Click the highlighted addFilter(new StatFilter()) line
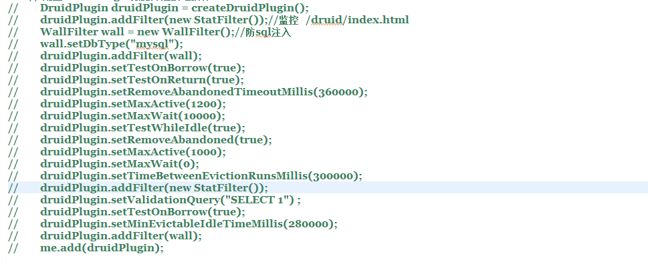This screenshot has width=648, height=264. 154,188
